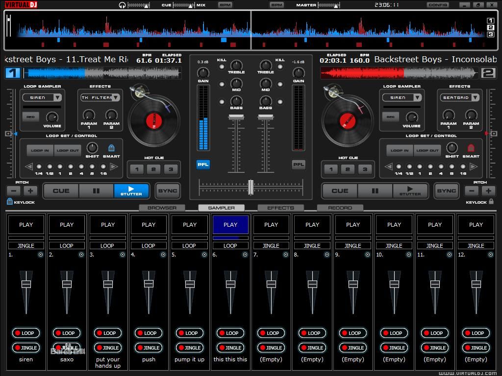Click left channel volume fader
Viewport: 502px width, 376px height.
(x=236, y=117)
